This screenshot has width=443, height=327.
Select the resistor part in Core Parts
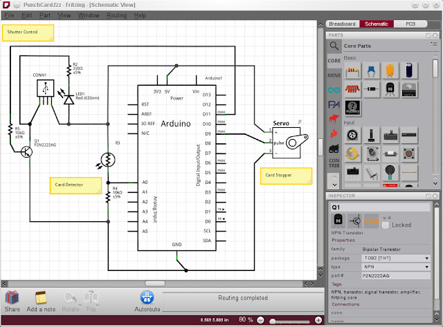[x=352, y=71]
